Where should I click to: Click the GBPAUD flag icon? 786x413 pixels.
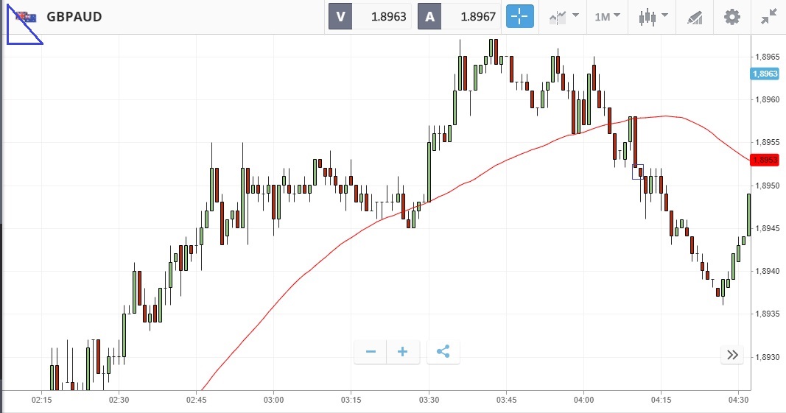point(27,17)
